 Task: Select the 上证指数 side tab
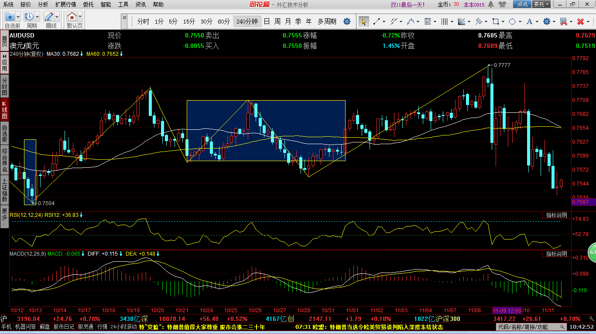(x=4, y=191)
